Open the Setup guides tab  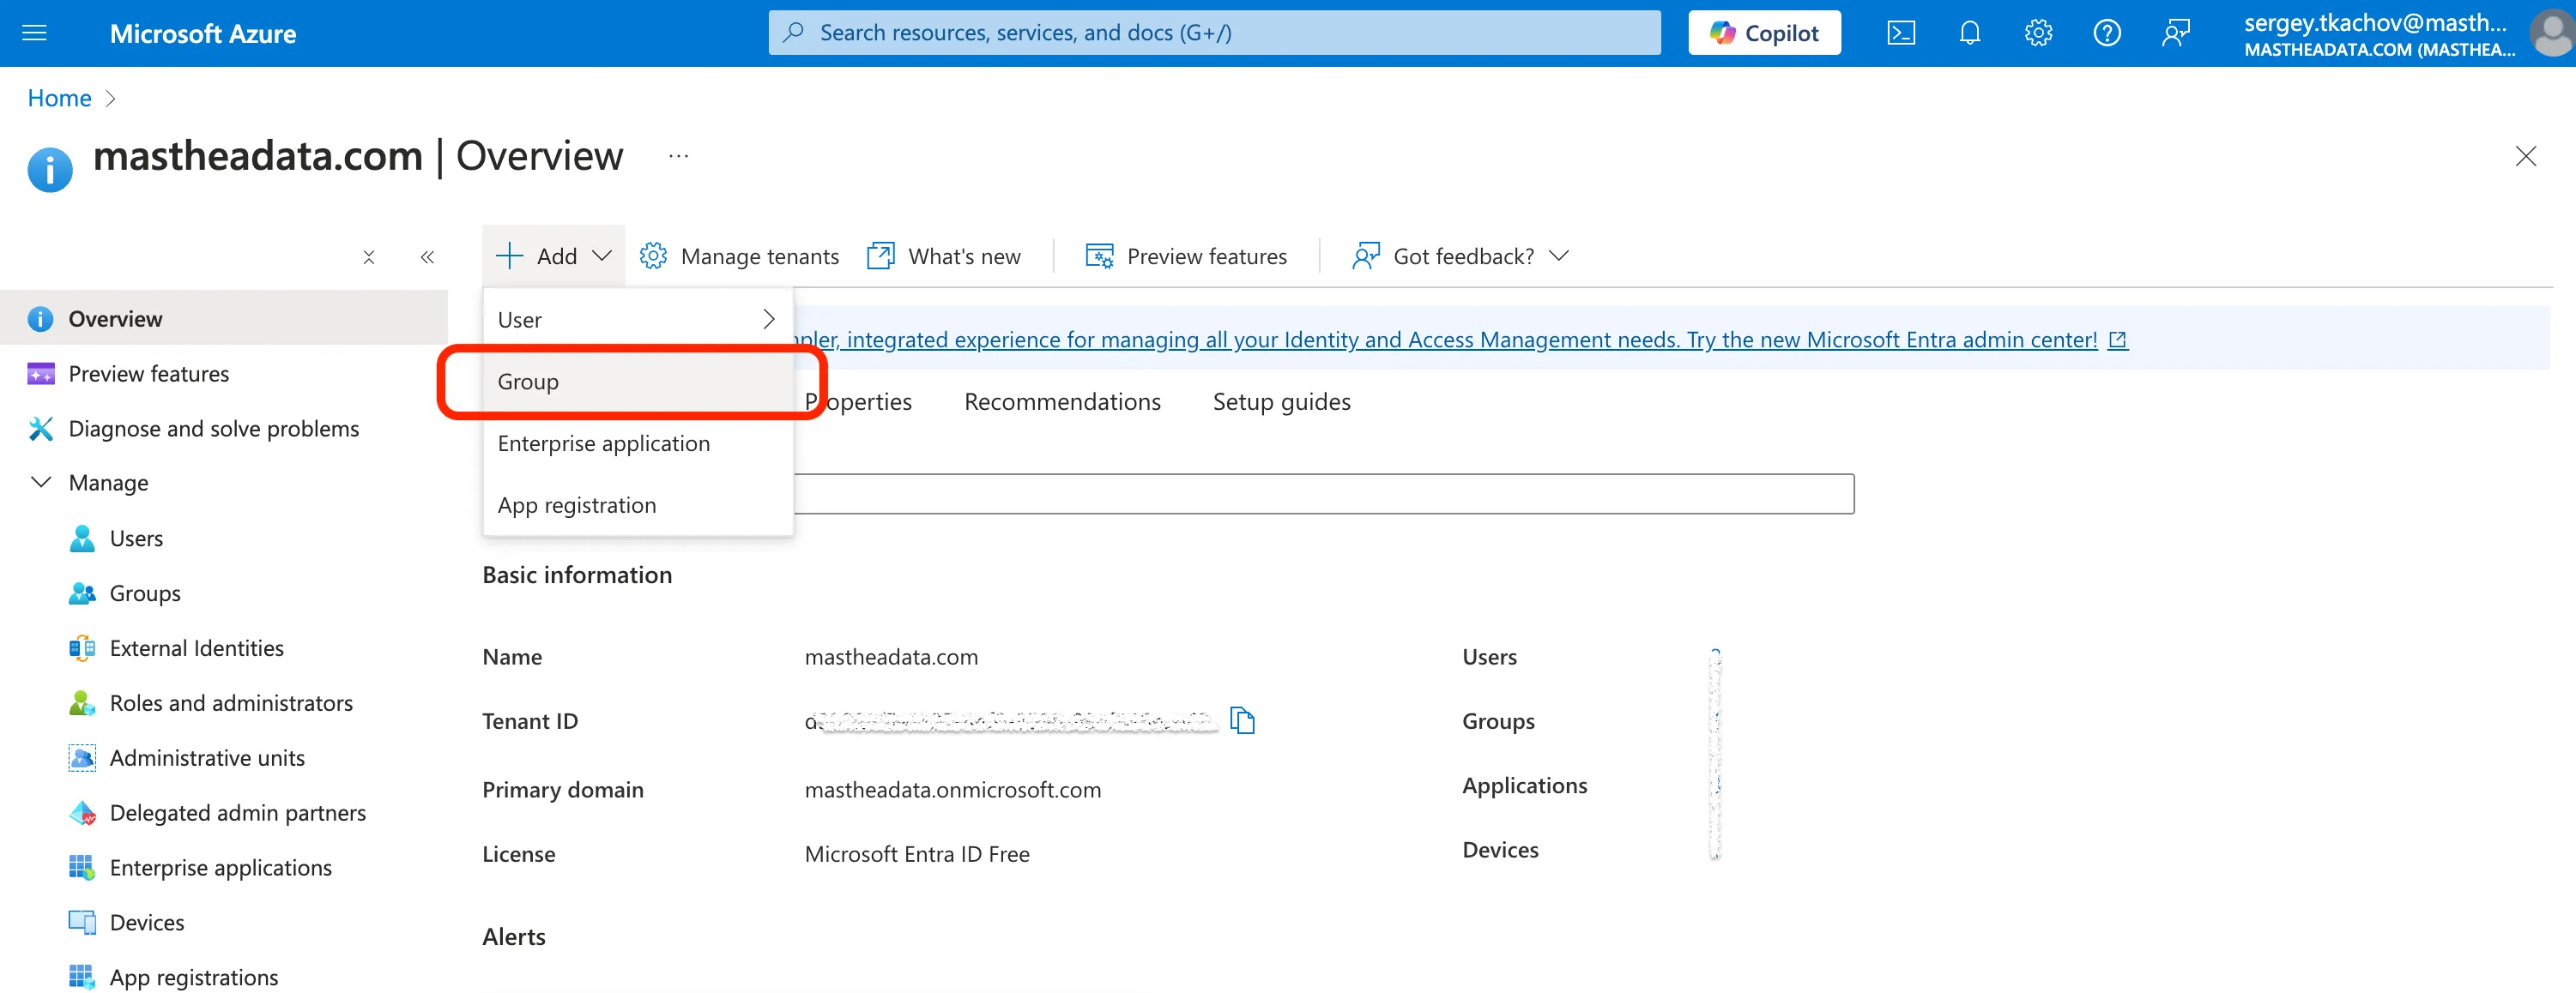[1281, 401]
